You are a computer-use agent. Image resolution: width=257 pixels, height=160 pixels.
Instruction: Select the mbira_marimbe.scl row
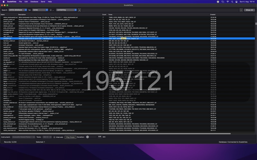coord(128,130)
